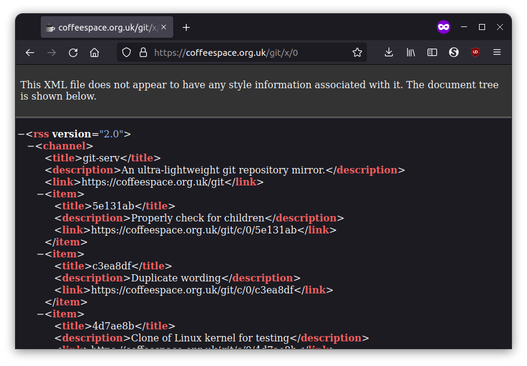The image size is (527, 366).
Task: Click 'An ultra-lightweight git repository mirror.' text
Action: (x=223, y=170)
